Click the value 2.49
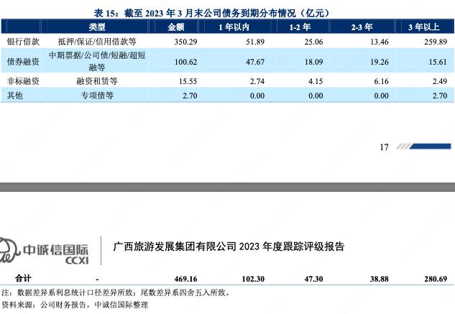Screen dimensions: 455x314 click(x=440, y=81)
